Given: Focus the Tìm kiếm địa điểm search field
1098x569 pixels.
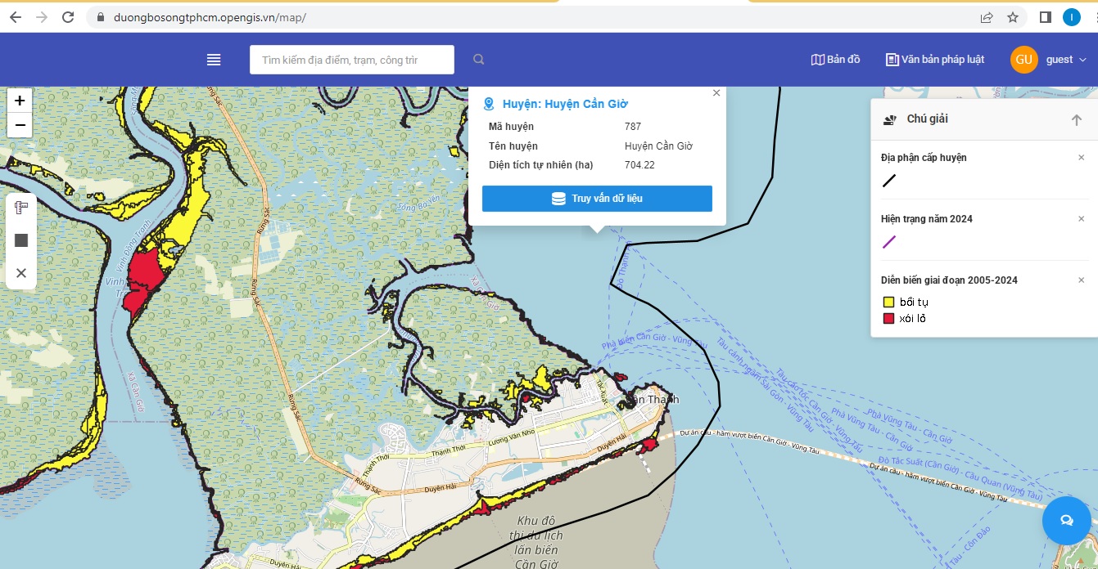Looking at the screenshot, I should coord(352,60).
